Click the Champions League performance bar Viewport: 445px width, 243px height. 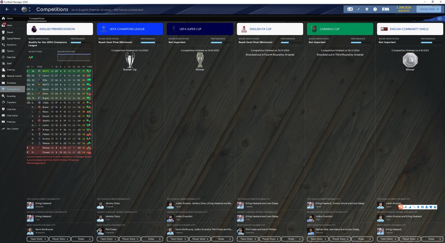151,42
